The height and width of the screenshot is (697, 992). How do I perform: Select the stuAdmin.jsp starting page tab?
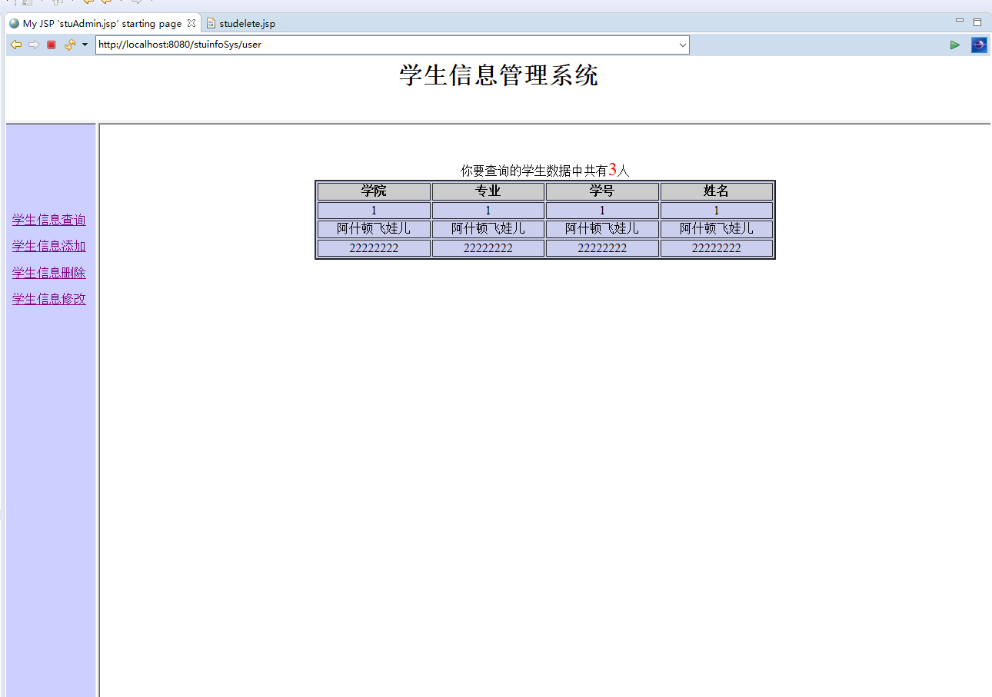click(100, 23)
